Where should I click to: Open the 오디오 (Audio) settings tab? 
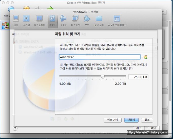63,21
